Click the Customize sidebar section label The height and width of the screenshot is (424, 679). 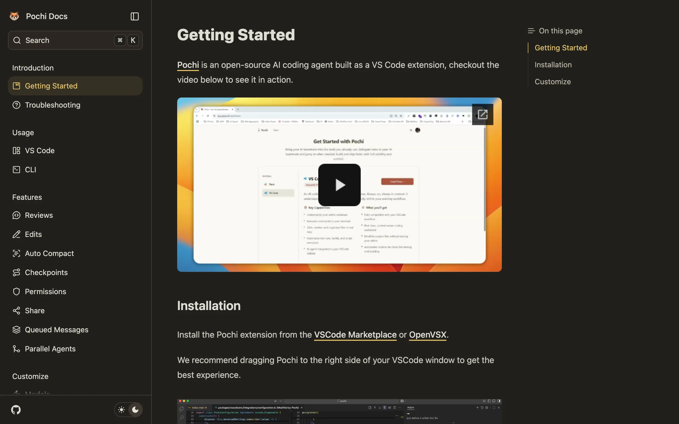[30, 376]
